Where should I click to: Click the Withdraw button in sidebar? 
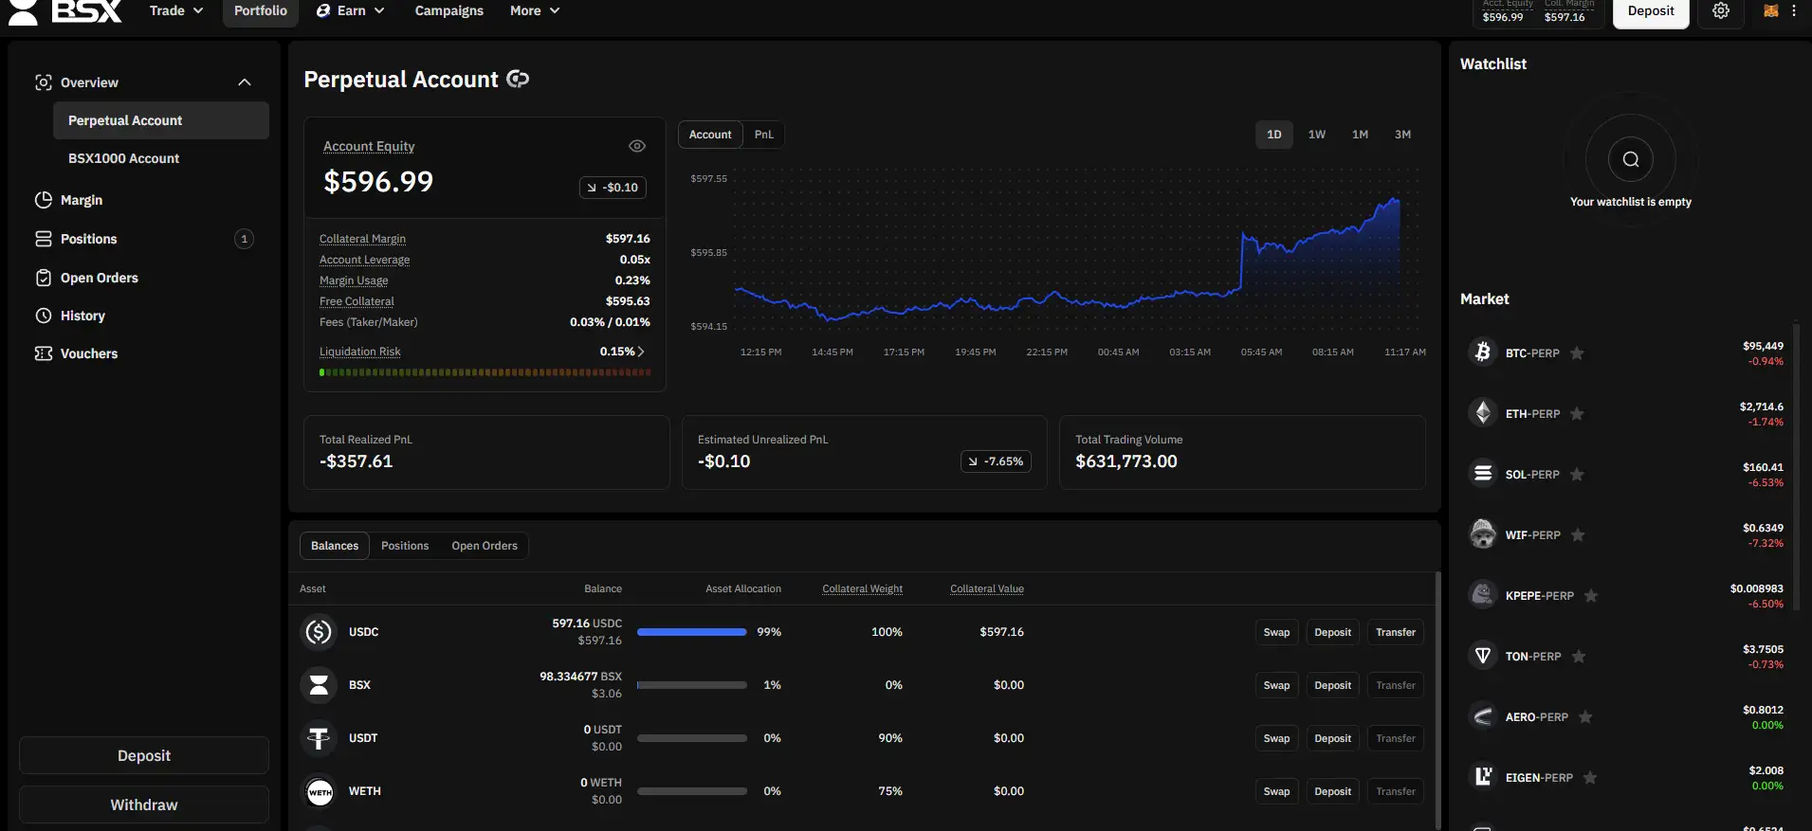144,804
